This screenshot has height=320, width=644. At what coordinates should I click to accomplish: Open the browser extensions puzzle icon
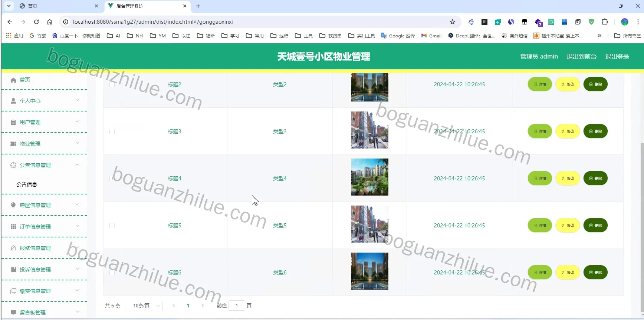tap(605, 22)
